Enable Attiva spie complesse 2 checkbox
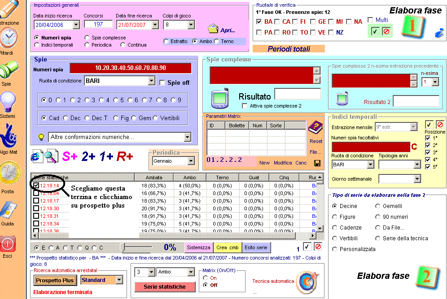The image size is (447, 299). [x=245, y=106]
